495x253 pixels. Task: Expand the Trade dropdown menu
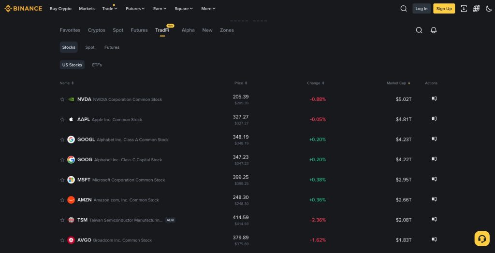pos(110,9)
